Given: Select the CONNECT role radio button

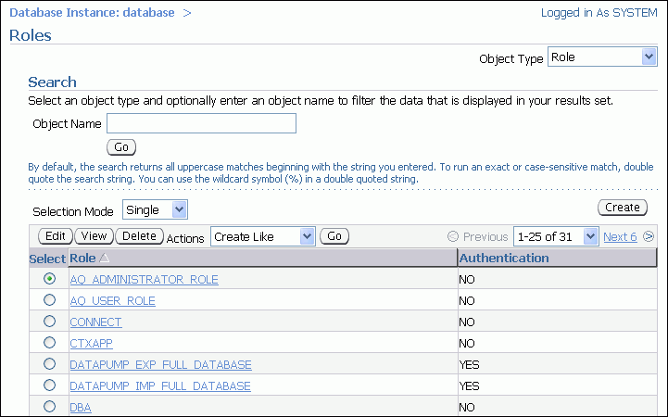Looking at the screenshot, I should pyautogui.click(x=49, y=322).
